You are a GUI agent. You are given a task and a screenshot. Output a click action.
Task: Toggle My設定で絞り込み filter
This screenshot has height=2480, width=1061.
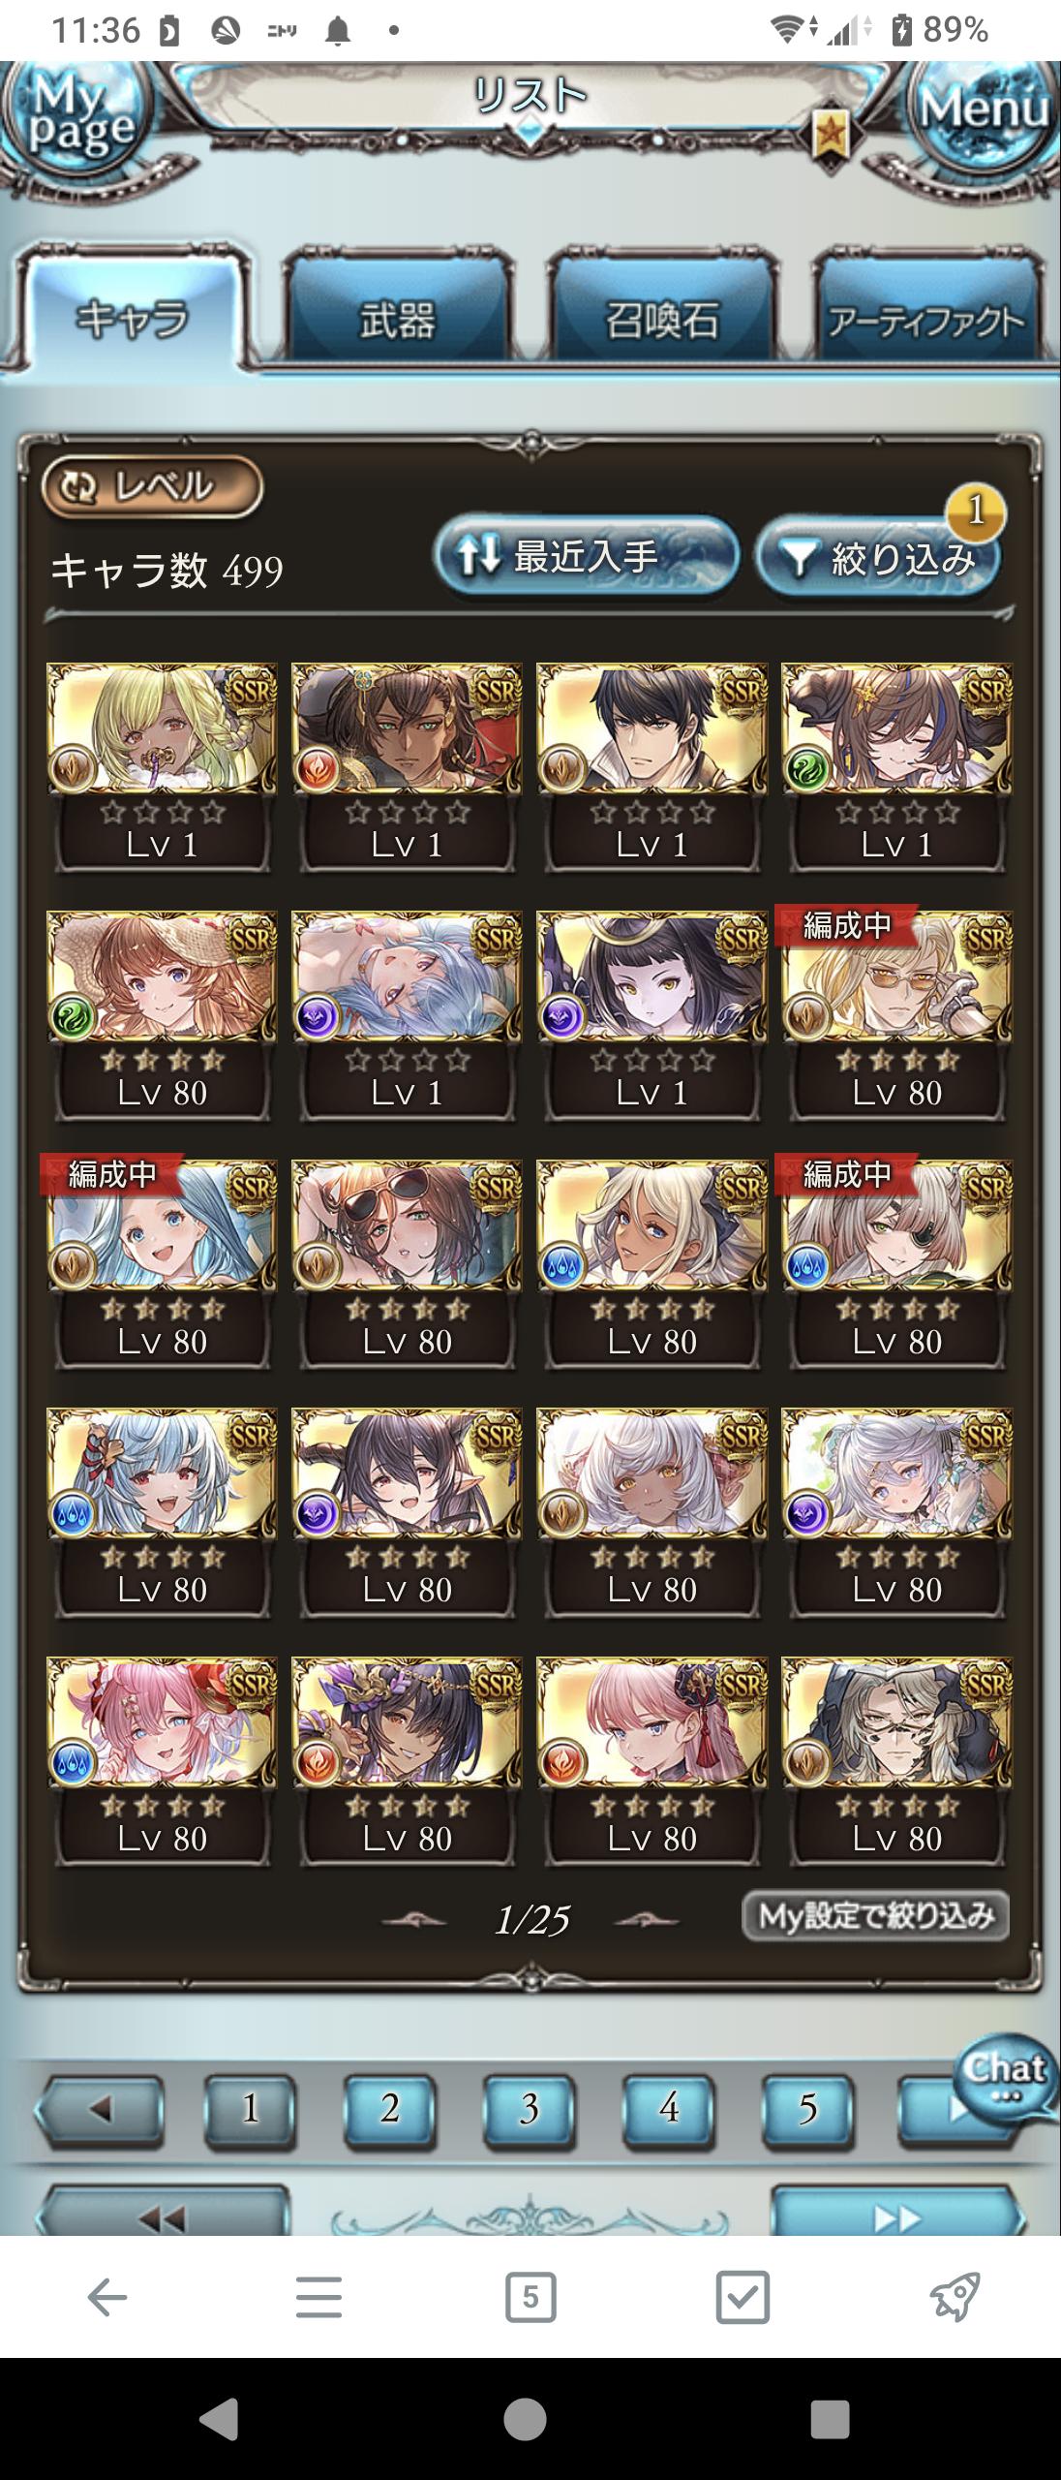point(875,1914)
